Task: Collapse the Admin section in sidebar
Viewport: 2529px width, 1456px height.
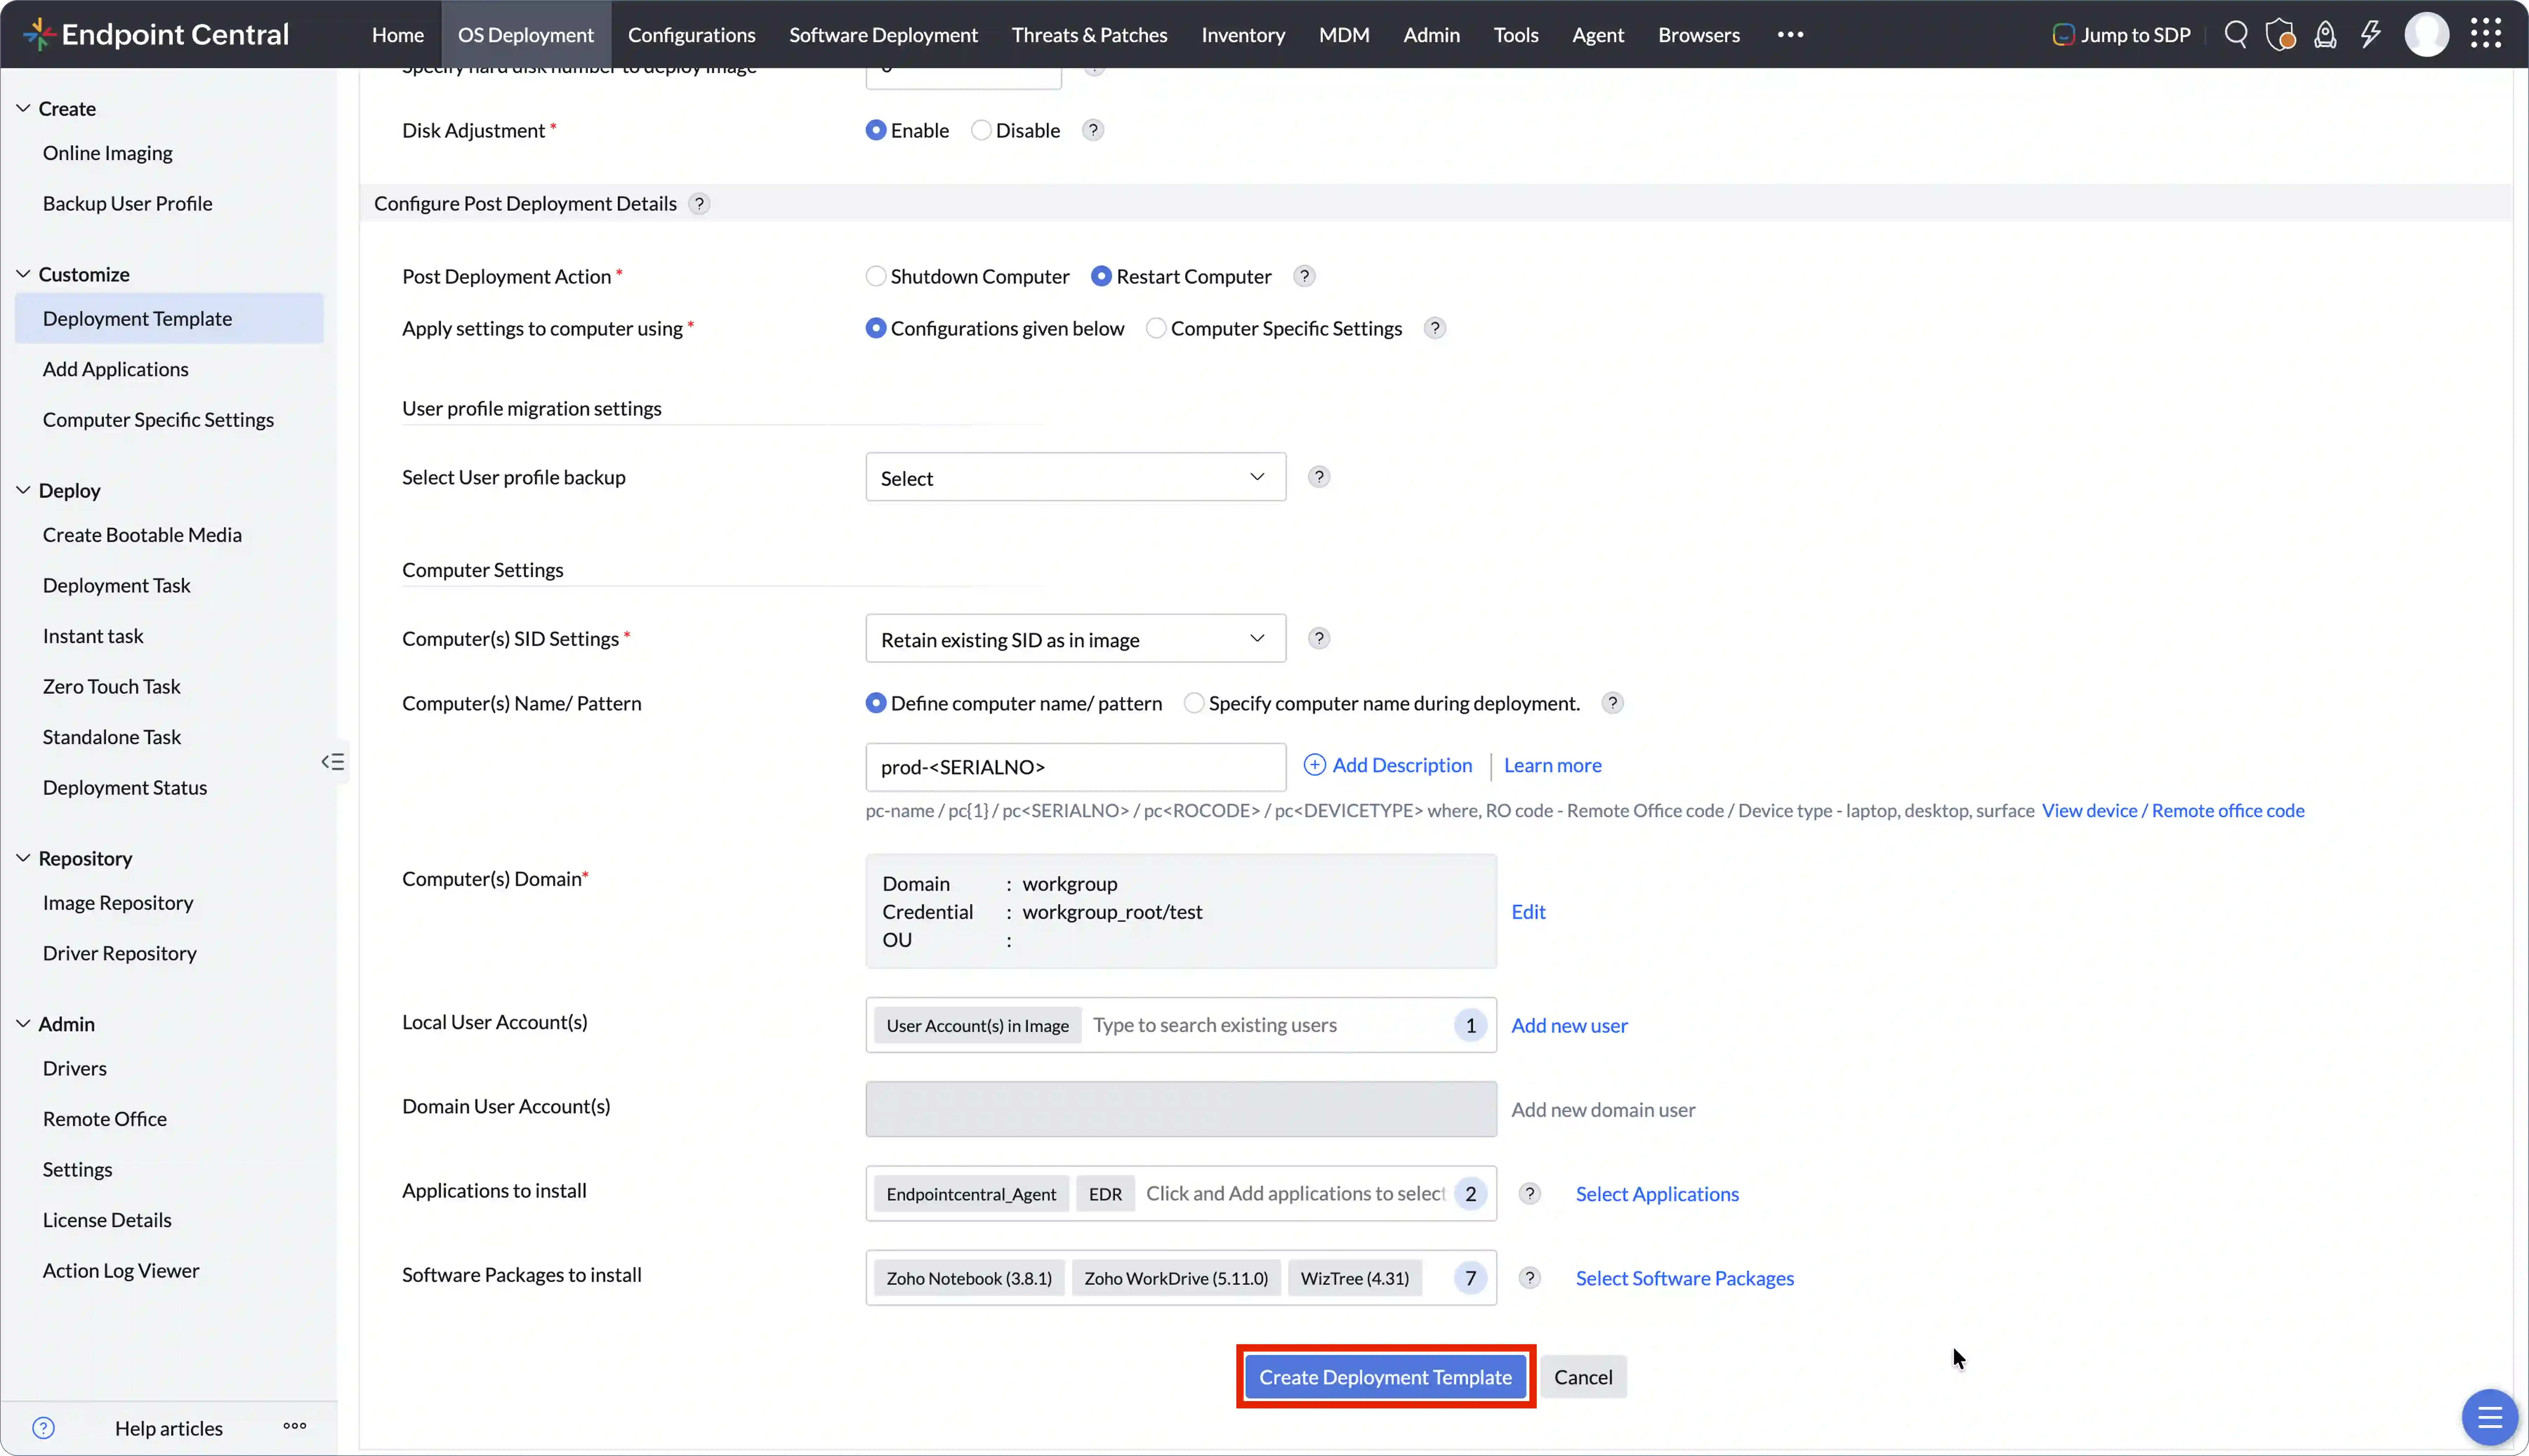Action: pyautogui.click(x=23, y=1024)
